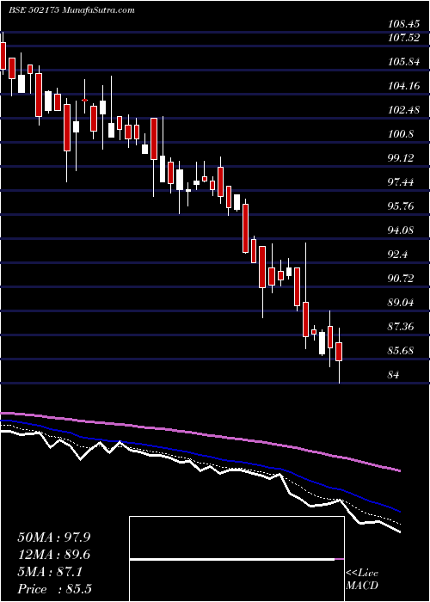Click the 50MA : 97.9 readout

point(54,537)
